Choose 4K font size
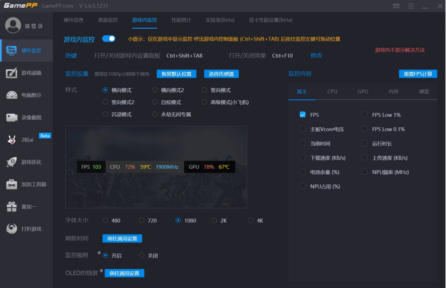This screenshot has width=446, height=288. [x=251, y=220]
